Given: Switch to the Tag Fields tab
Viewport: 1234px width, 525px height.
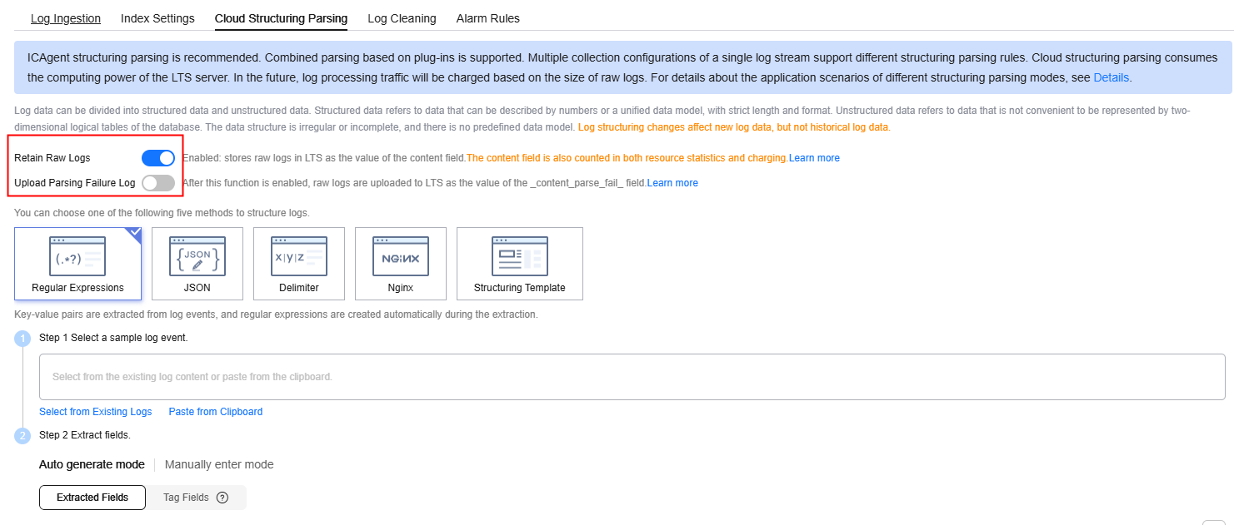Looking at the screenshot, I should pyautogui.click(x=186, y=498).
